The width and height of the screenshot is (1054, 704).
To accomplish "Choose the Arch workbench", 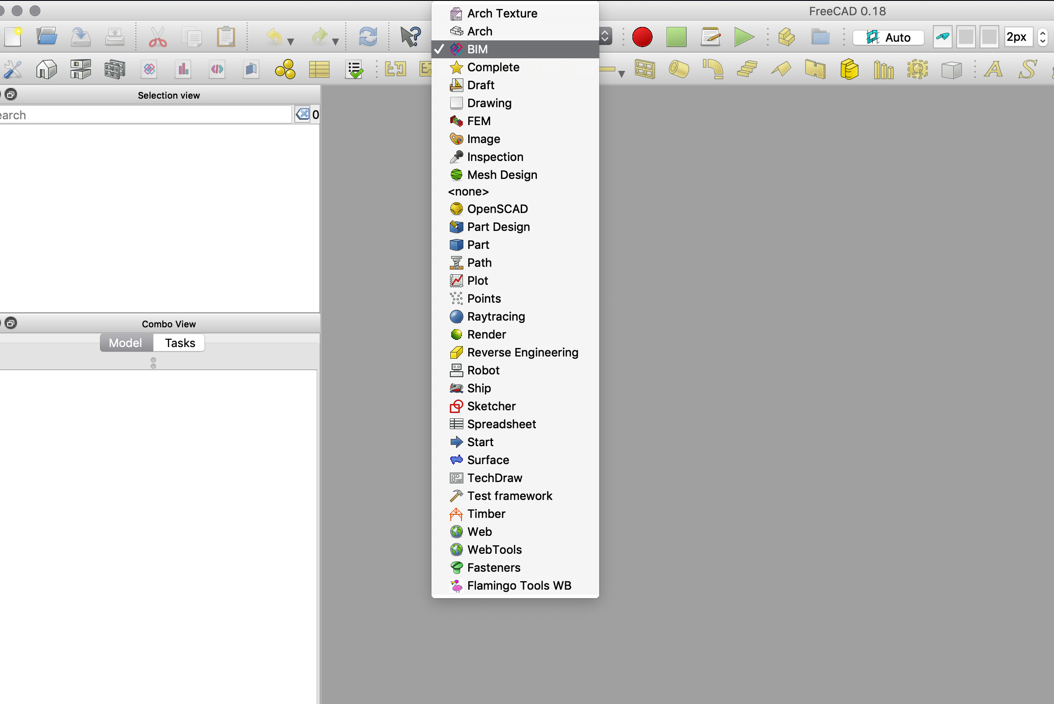I will coord(515,31).
